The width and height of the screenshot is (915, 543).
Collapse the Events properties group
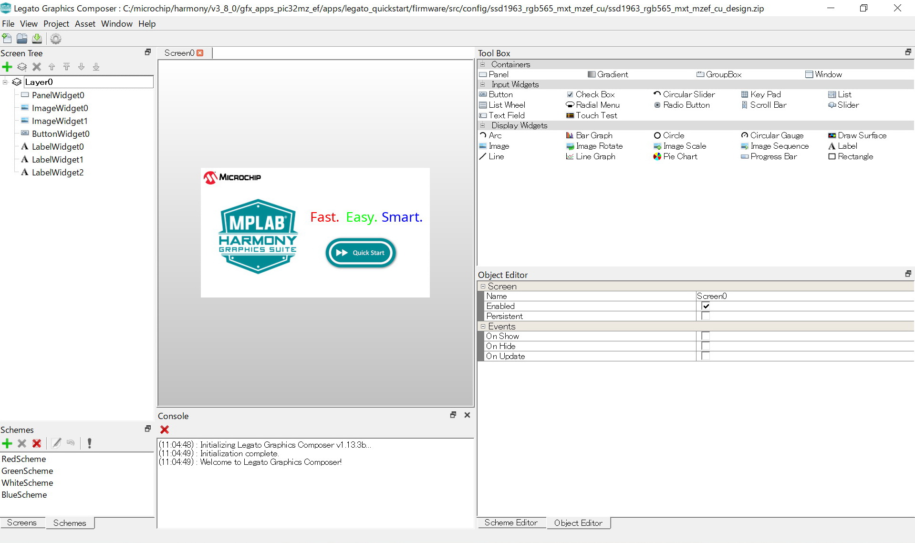pyautogui.click(x=483, y=327)
